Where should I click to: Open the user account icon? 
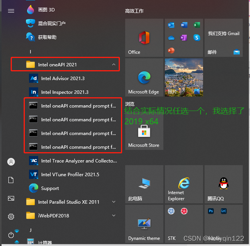point(11,162)
